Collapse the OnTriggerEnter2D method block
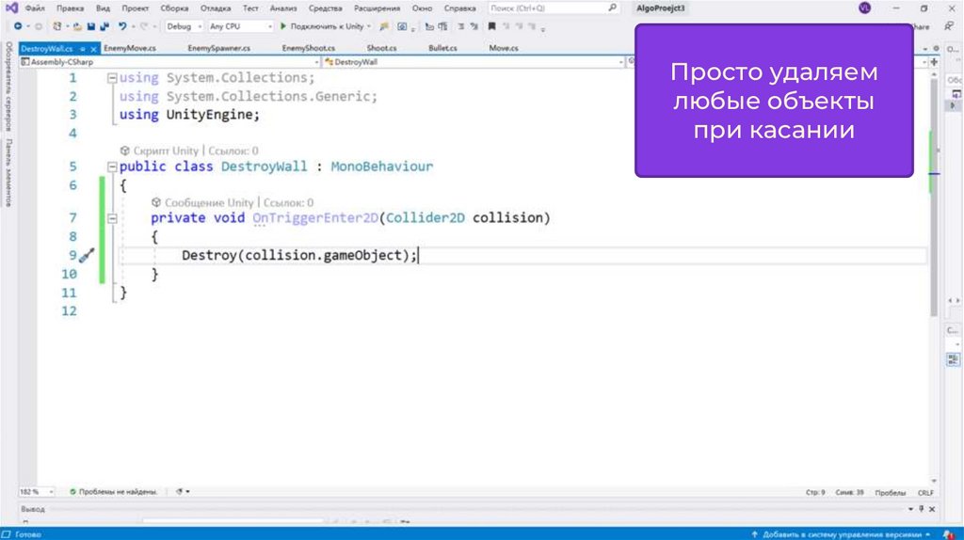 coord(112,218)
